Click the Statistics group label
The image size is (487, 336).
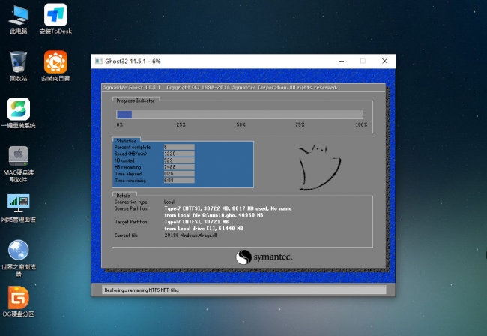127,141
